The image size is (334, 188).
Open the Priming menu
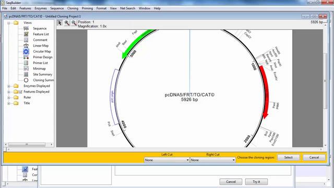[x=87, y=8]
